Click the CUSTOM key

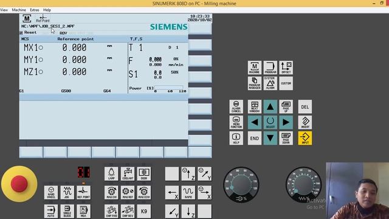[286, 83]
